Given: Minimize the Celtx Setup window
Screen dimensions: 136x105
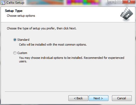Looking at the screenshot, I should pos(111,2).
